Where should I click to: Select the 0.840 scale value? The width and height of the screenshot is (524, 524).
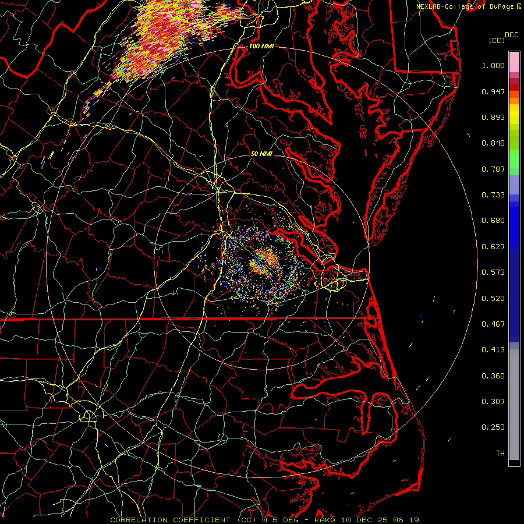point(493,143)
